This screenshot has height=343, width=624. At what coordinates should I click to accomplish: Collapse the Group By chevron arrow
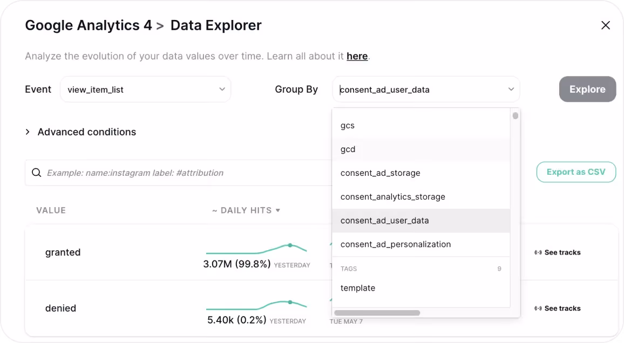pos(511,90)
